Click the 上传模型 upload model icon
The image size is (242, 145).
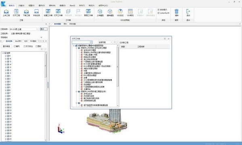[100, 12]
